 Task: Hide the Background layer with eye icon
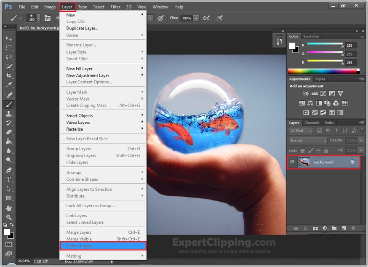point(292,162)
